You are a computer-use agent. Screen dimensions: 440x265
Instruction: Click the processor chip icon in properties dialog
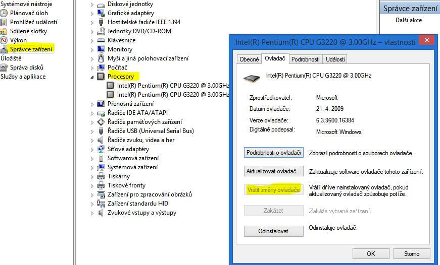tap(252, 79)
